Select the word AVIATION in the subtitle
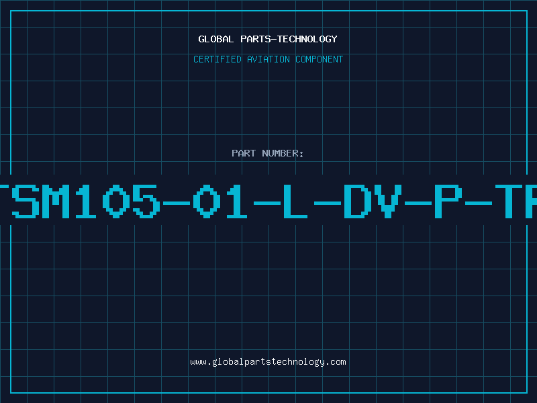This screenshot has width=537, height=403. pyautogui.click(x=268, y=59)
